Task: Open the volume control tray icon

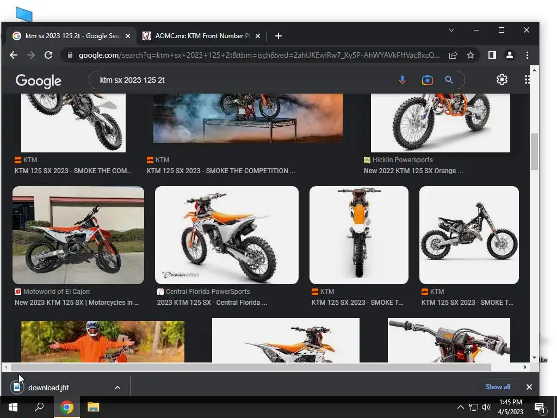Action: [486, 407]
